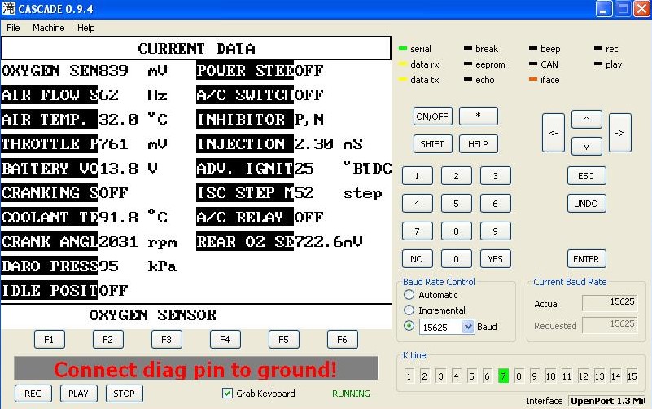The image size is (652, 409).
Task: Click the F4 function key button
Action: pos(225,340)
